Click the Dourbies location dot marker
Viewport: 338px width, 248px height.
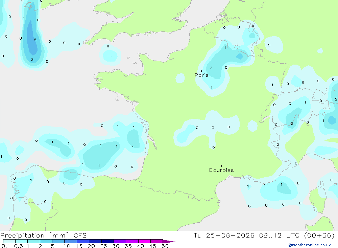pos(221,166)
